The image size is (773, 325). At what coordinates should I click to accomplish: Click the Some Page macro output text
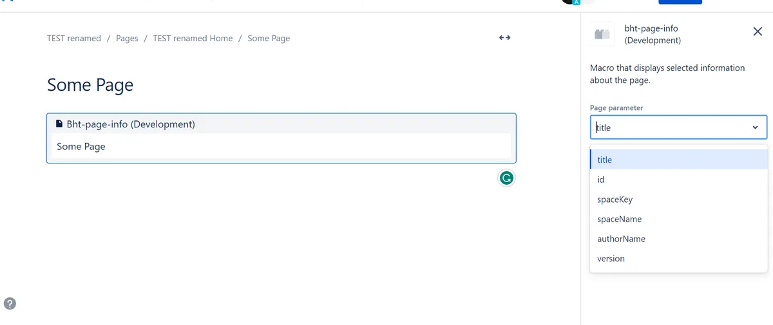(x=81, y=146)
